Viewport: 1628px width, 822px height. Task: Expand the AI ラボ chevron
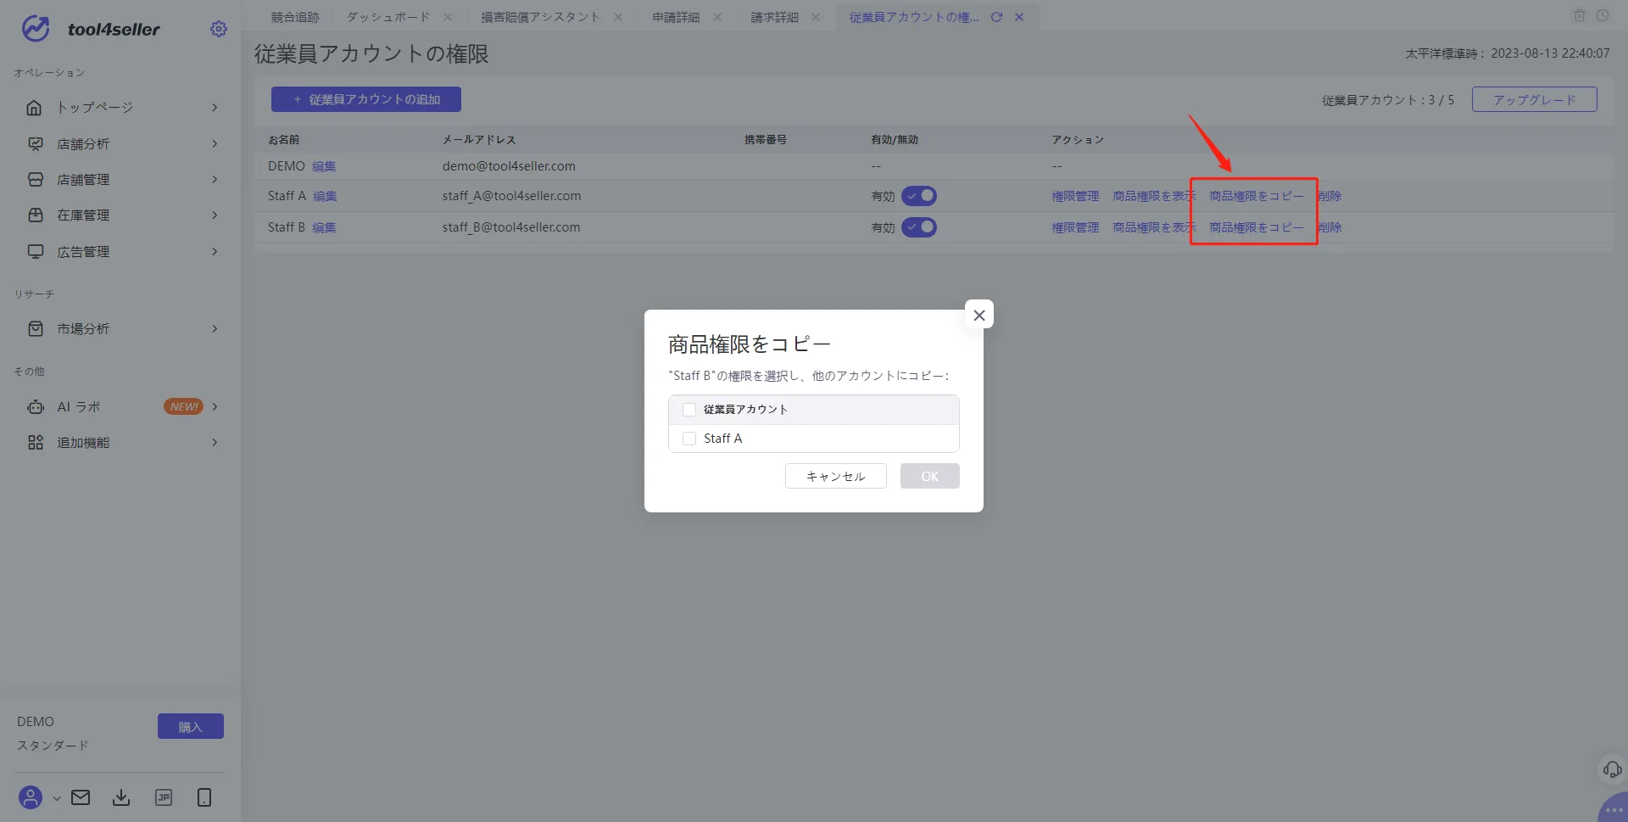(x=215, y=407)
